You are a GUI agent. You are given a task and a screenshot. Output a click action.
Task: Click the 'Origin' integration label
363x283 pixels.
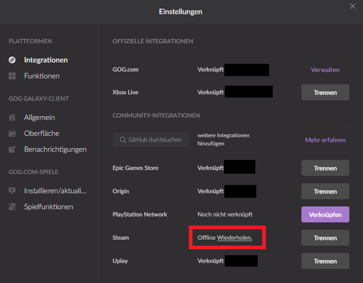120,191
